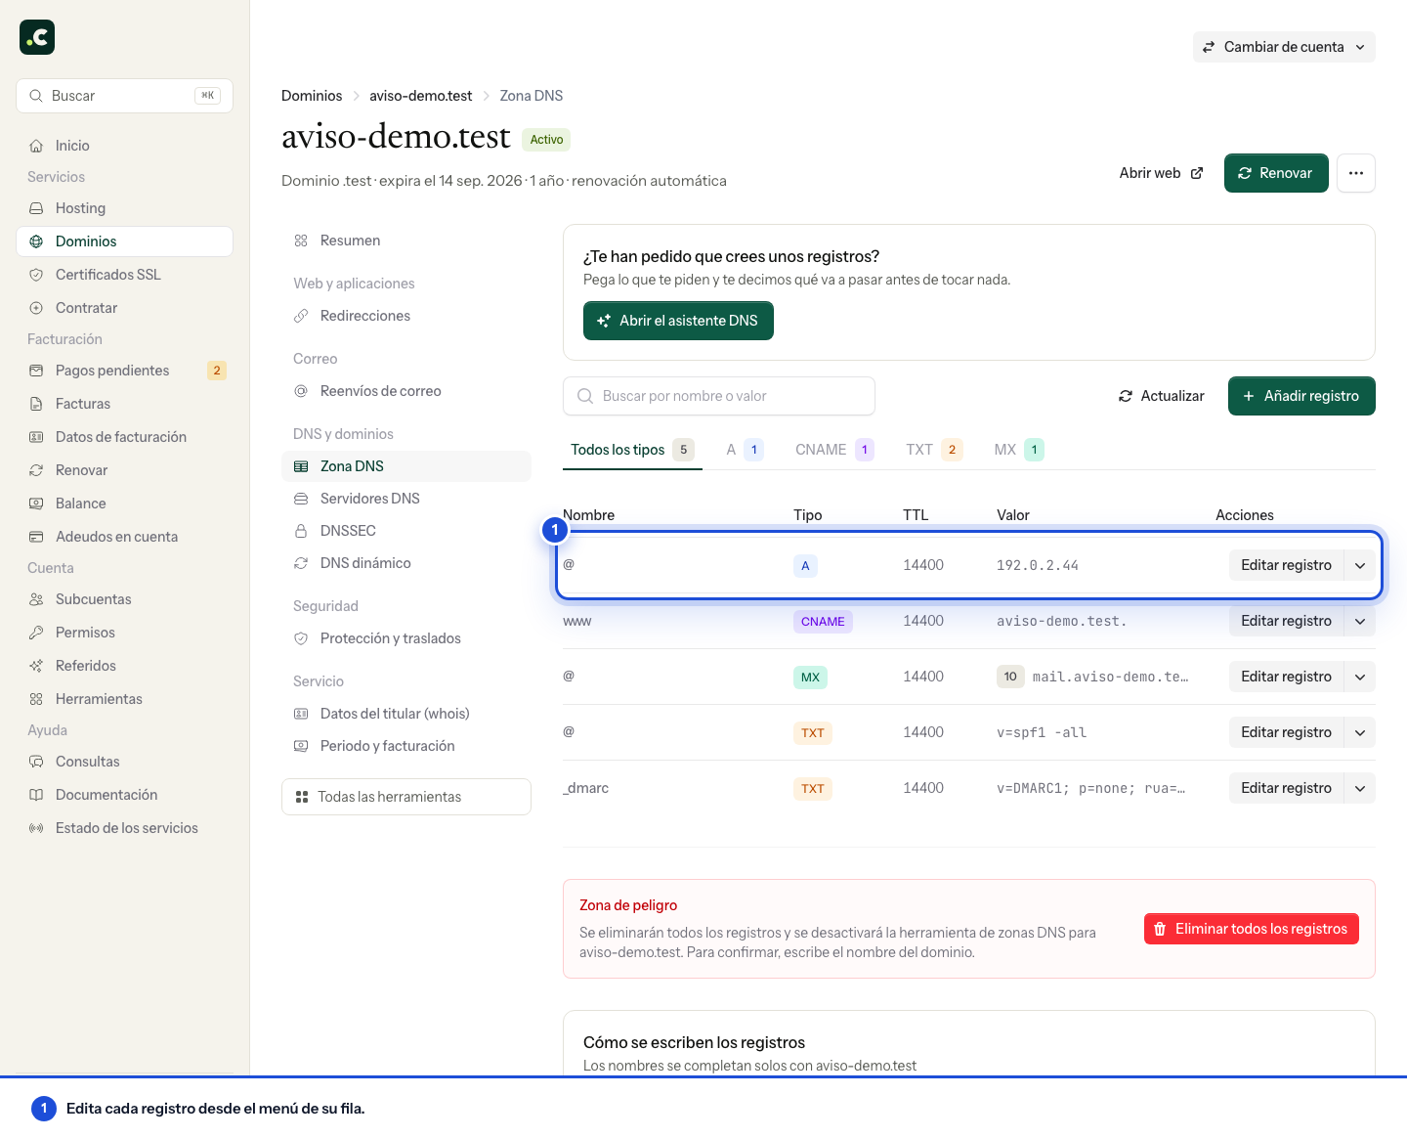Click the Facturas file icon
The width and height of the screenshot is (1407, 1138).
(36, 404)
